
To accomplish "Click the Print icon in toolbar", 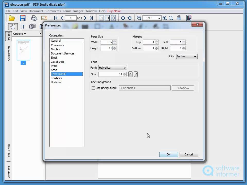I will [34, 18].
